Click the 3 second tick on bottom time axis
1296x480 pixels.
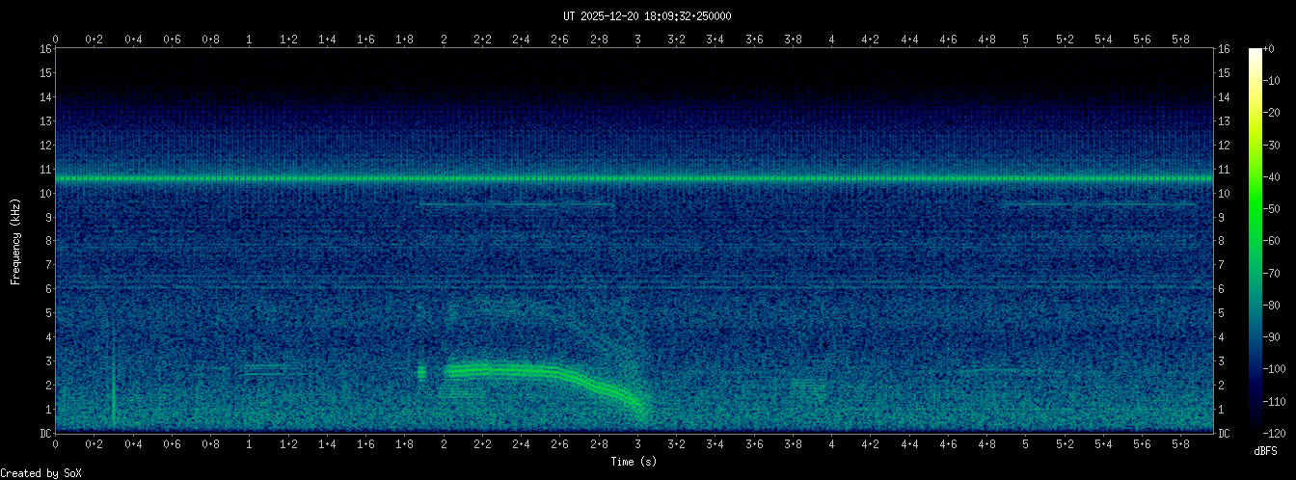(x=637, y=444)
